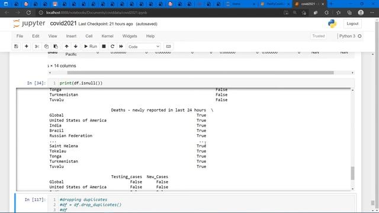
Task: Open the Help menu
Action: point(150,36)
